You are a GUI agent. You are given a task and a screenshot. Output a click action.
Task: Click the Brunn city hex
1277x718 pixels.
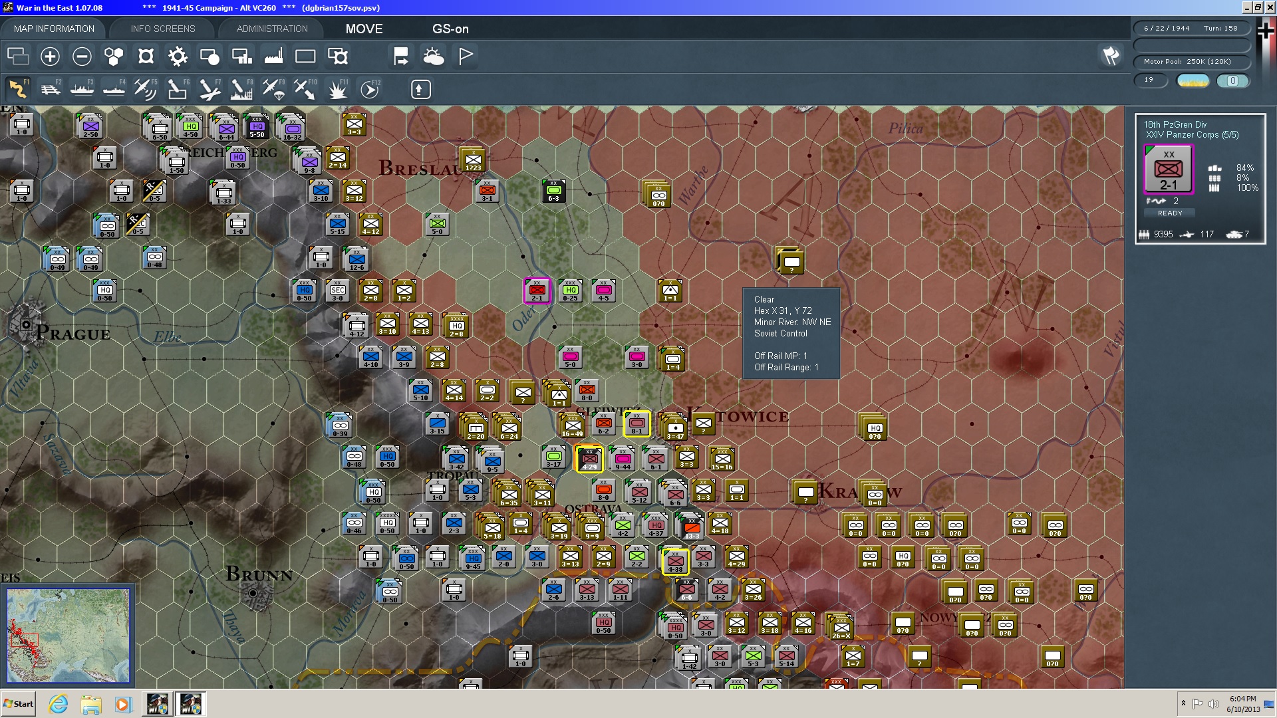point(253,592)
